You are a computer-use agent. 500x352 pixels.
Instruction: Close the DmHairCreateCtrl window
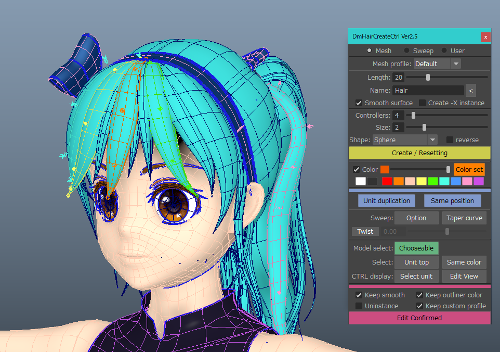[x=485, y=37]
